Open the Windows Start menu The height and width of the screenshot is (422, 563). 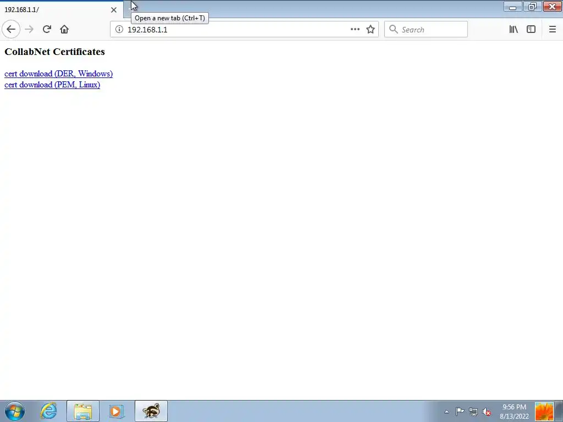click(x=15, y=411)
